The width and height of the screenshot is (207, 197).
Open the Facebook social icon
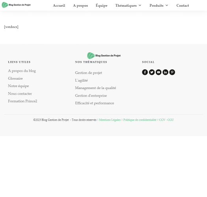(x=145, y=72)
